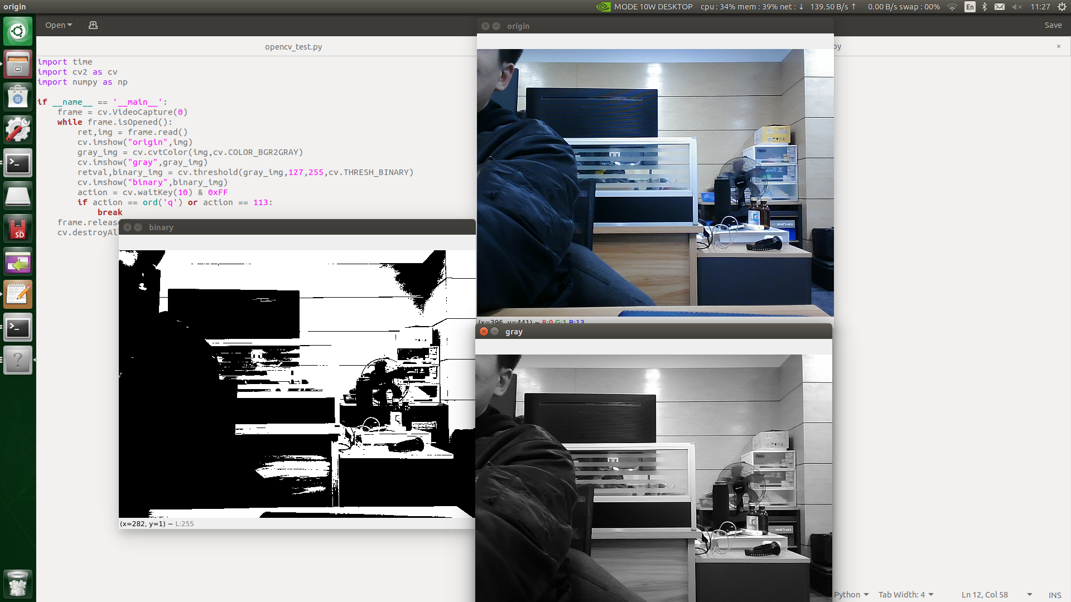
Task: Toggle INS insert mode in status bar
Action: click(1054, 595)
